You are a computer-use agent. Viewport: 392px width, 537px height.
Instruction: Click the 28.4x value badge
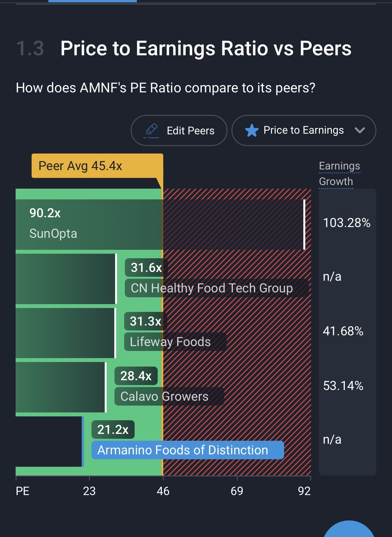pos(136,376)
